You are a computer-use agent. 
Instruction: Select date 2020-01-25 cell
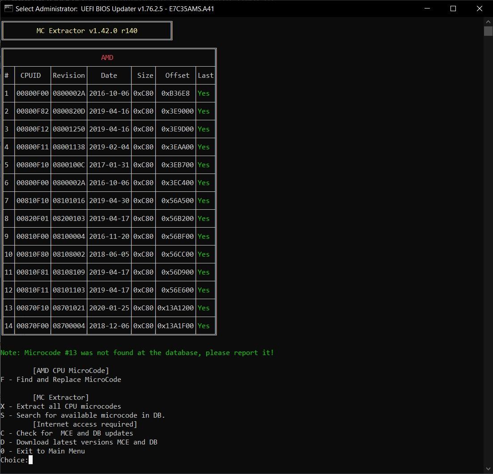(109, 309)
